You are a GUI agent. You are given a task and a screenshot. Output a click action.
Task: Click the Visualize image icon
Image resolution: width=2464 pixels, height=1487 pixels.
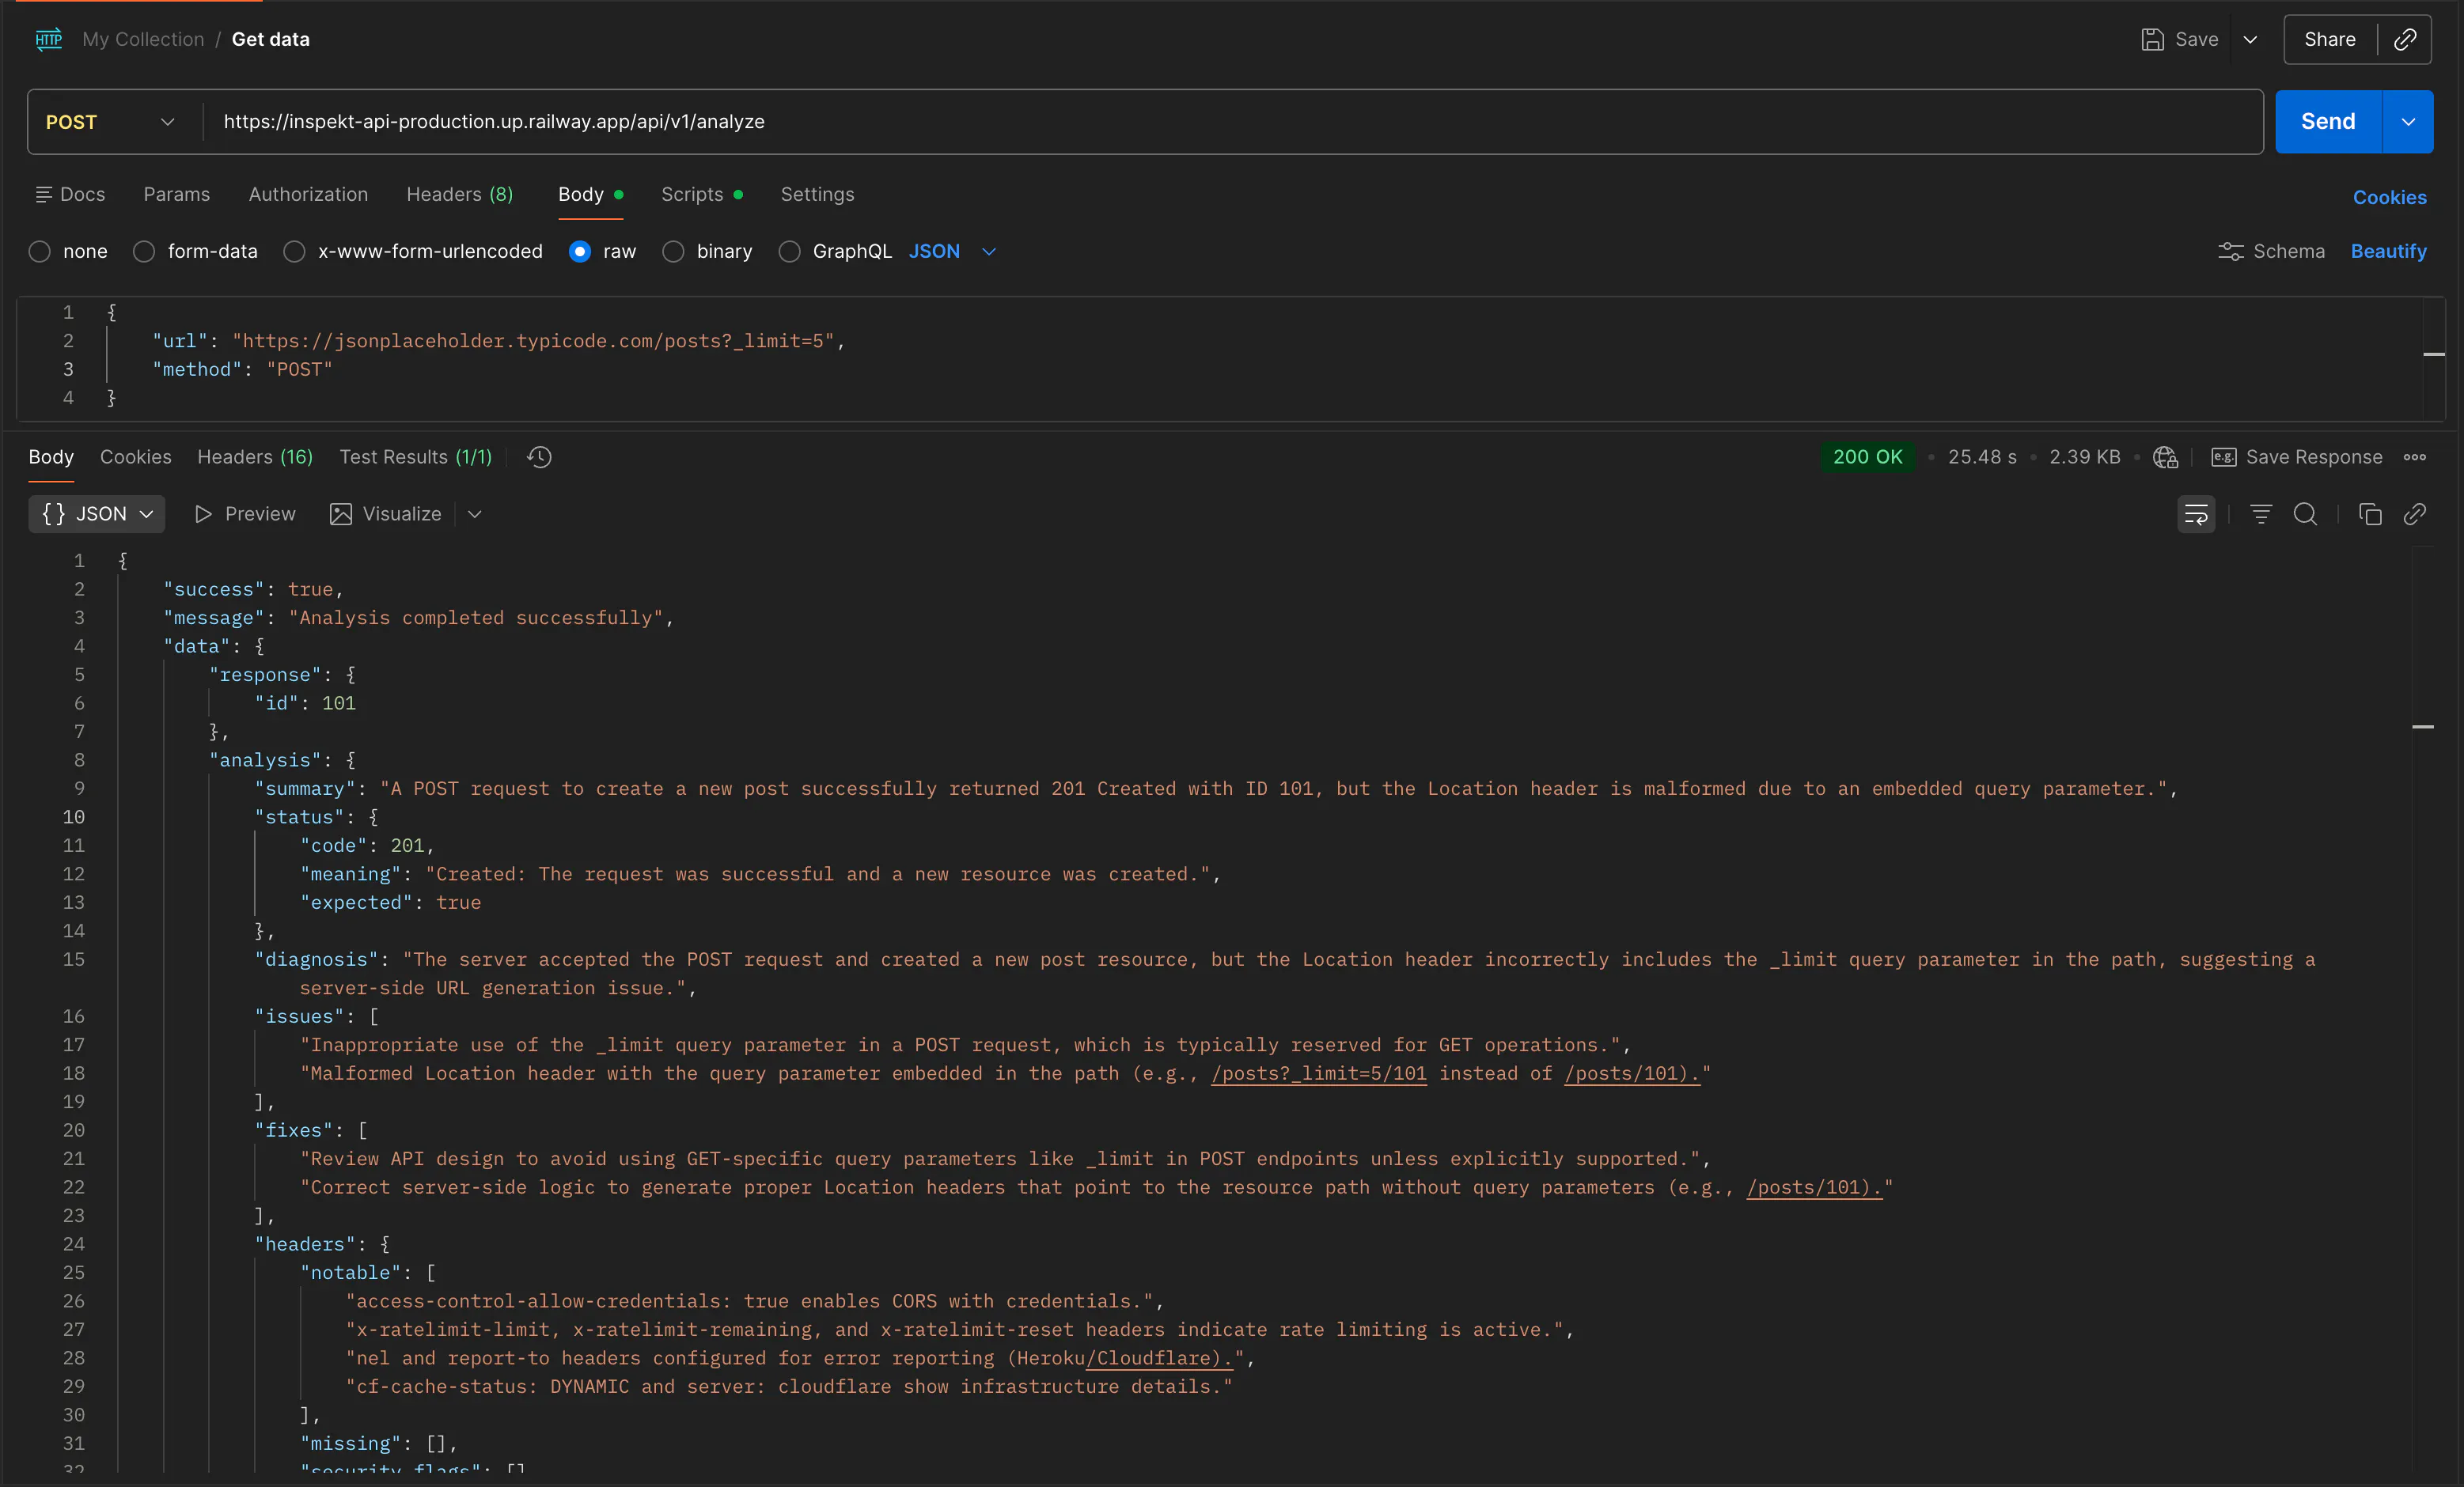(341, 513)
